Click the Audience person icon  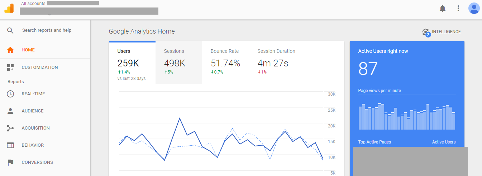(x=10, y=111)
